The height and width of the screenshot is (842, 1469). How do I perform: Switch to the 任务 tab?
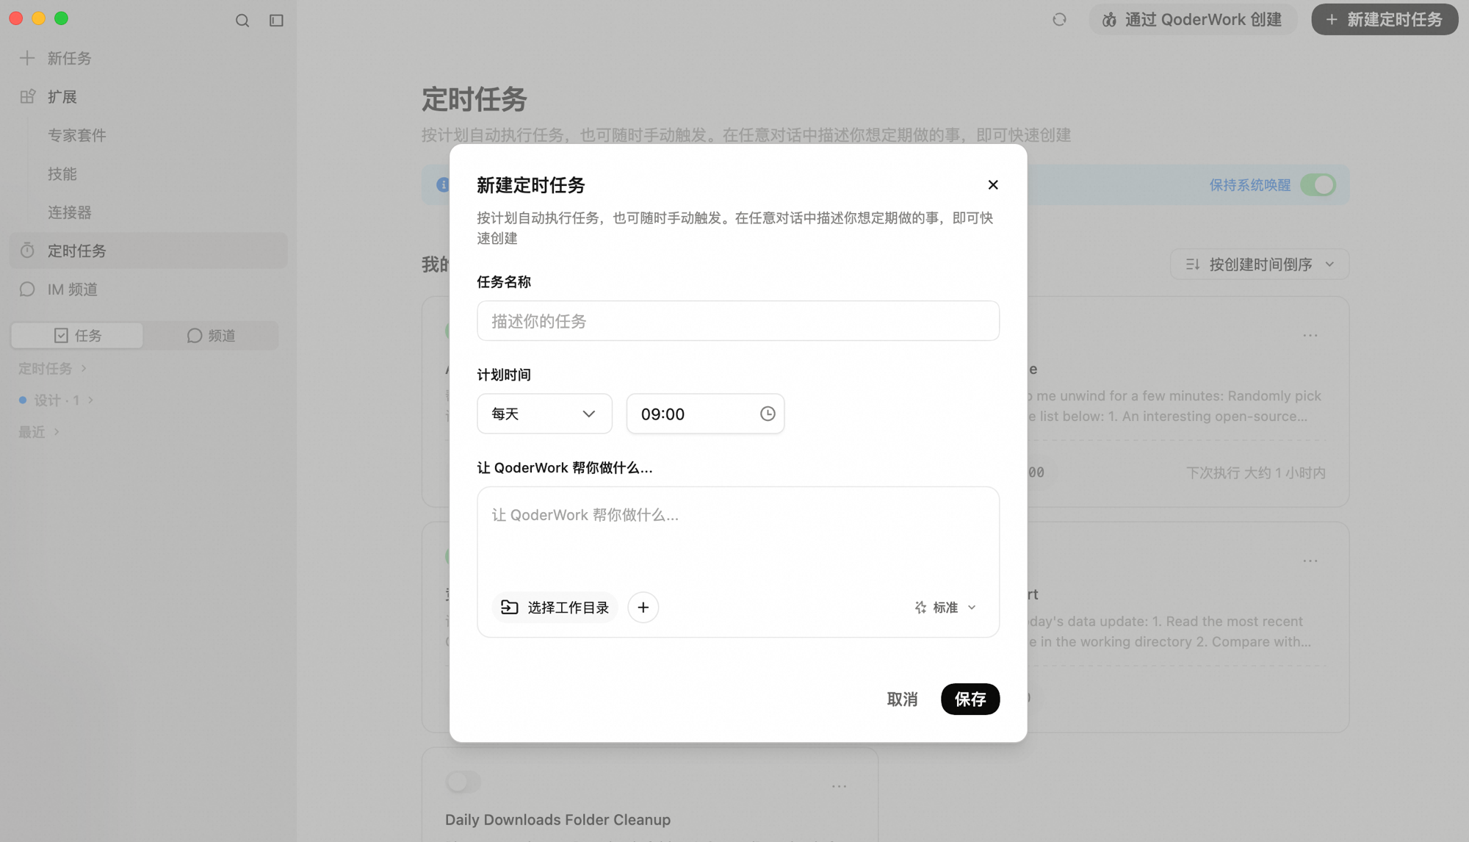(77, 336)
